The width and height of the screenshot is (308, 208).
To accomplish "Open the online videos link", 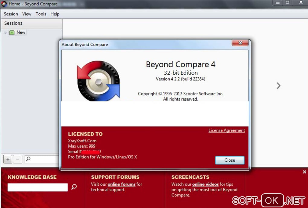I will coord(205,184).
